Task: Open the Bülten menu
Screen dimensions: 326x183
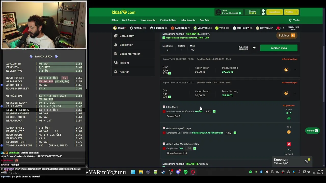Action: [x=115, y=20]
